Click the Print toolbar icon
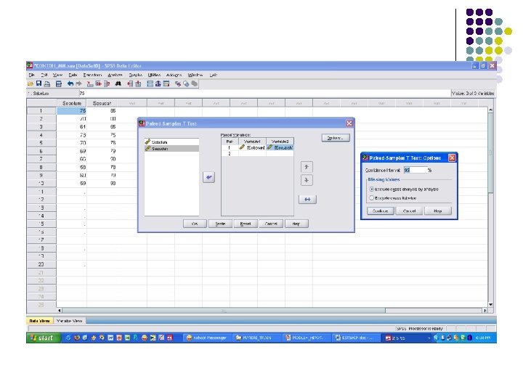This screenshot has width=523, height=392. [x=47, y=83]
